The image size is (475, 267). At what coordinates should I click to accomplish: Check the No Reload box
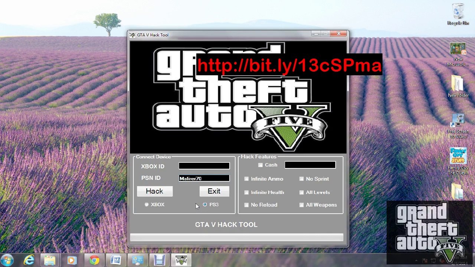coord(246,205)
